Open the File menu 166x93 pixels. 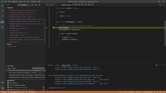[5, 2]
